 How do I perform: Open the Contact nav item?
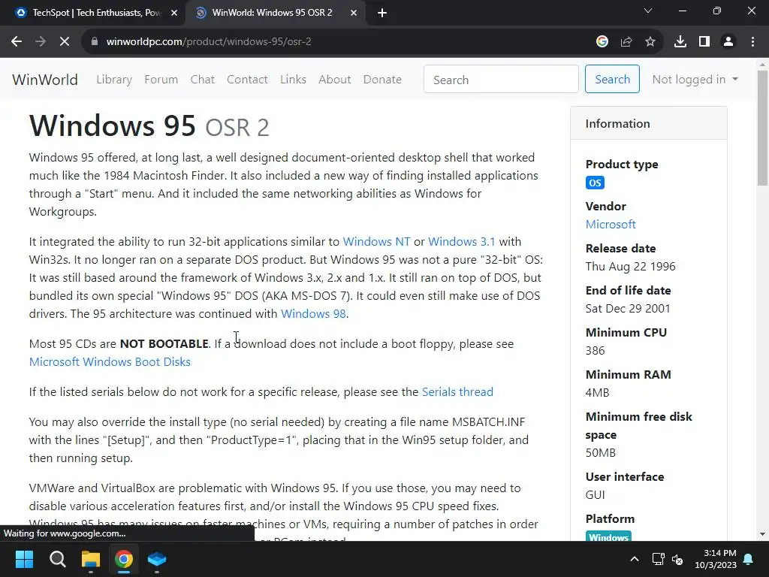point(247,80)
